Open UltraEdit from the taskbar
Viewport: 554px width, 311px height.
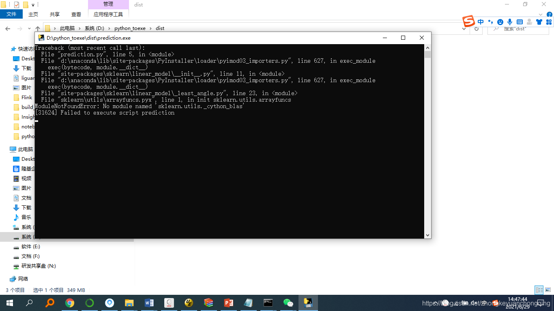189,302
